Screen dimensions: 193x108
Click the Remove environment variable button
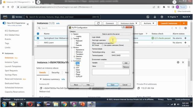click(x=126, y=67)
